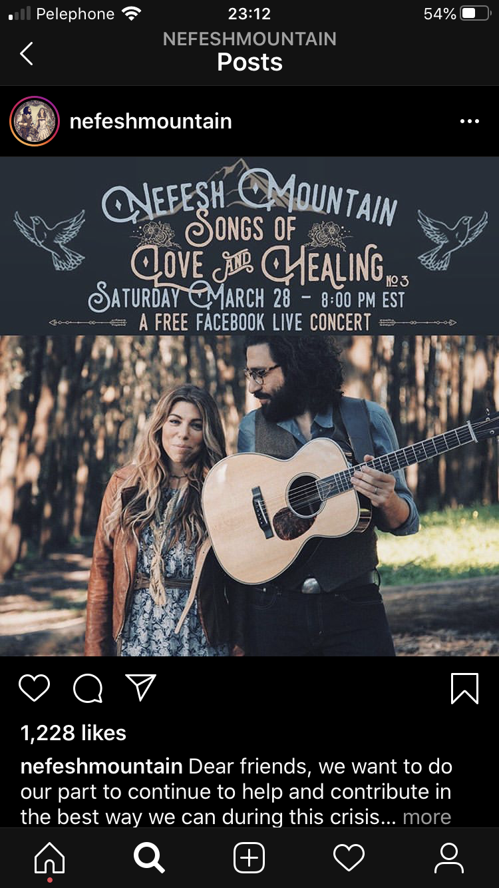Open comments with the speech bubble icon
499x888 pixels.
88,688
